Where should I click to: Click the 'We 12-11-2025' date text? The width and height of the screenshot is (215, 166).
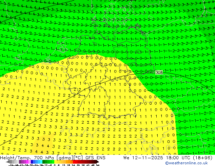143,158
